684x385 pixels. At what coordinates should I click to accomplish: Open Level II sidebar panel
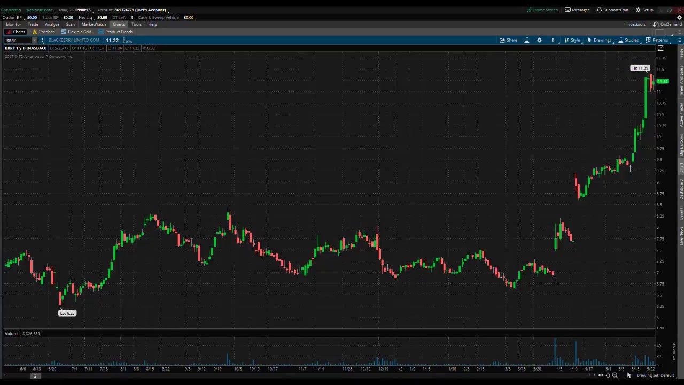click(681, 213)
